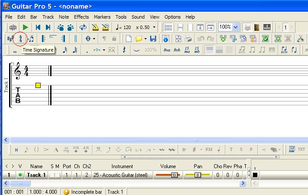The width and height of the screenshot is (308, 195).
Task: Click the Incomplete bar status warning
Action: (x=83, y=192)
